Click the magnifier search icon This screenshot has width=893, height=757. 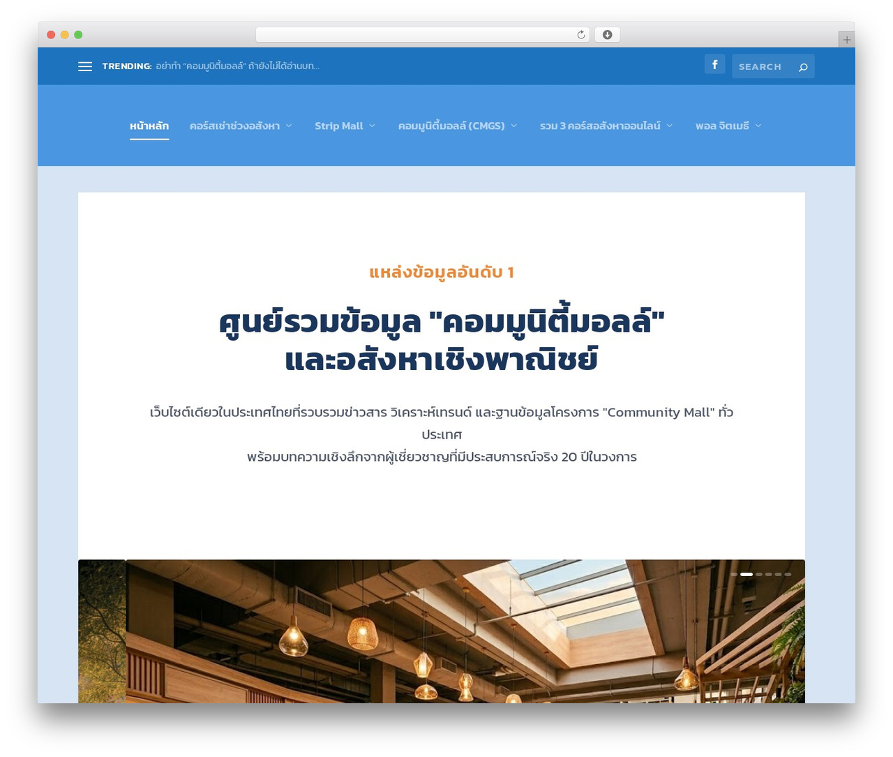pos(803,67)
